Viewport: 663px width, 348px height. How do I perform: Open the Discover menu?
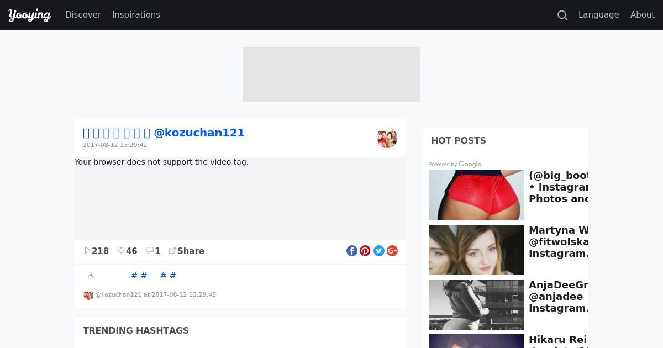click(83, 15)
